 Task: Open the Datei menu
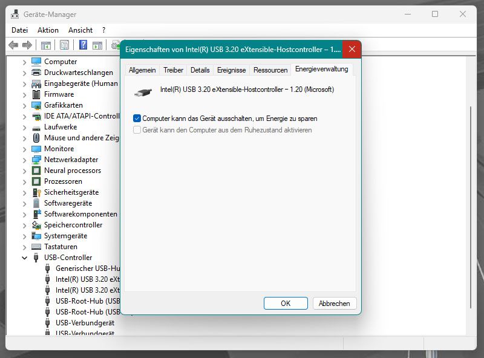(19, 30)
